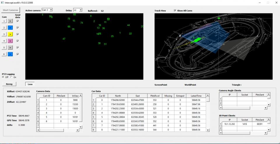
Task: Click the Missing column header
Action: click(x=168, y=96)
